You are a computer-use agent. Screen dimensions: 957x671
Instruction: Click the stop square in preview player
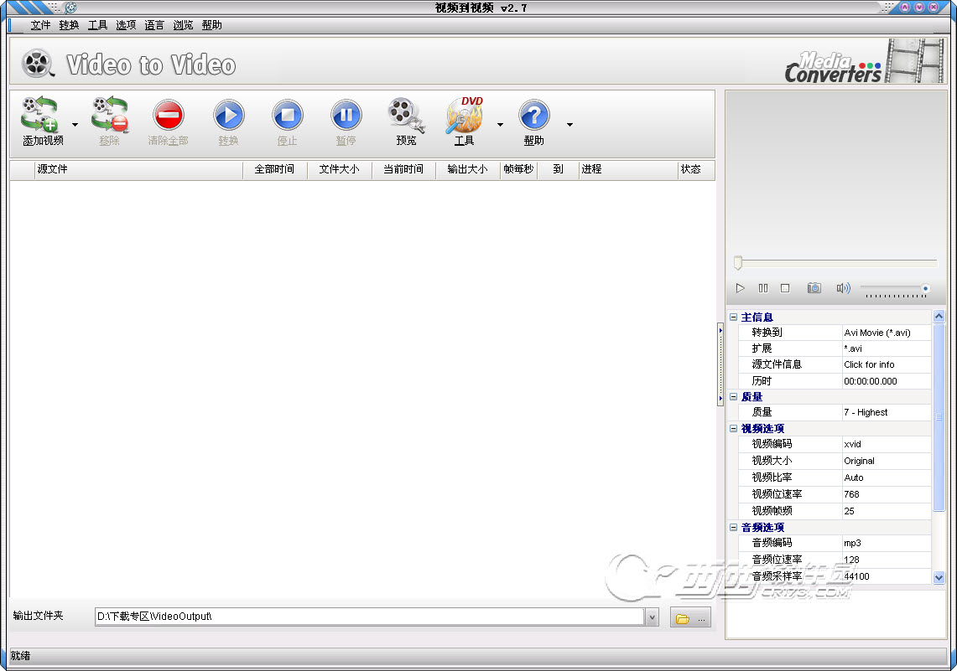click(785, 288)
